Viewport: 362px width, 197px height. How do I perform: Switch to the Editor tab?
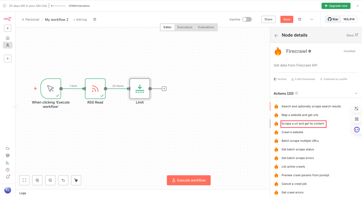click(x=168, y=27)
